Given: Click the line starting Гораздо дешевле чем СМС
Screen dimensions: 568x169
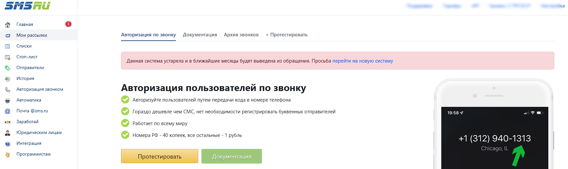Looking at the screenshot, I should 234,112.
